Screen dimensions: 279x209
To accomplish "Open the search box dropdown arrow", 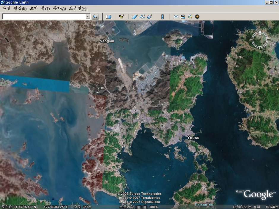I will 88,17.
